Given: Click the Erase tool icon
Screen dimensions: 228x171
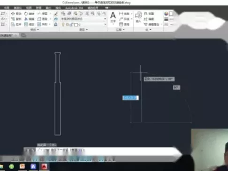Looking at the screenshot, I should [x=56, y=14].
